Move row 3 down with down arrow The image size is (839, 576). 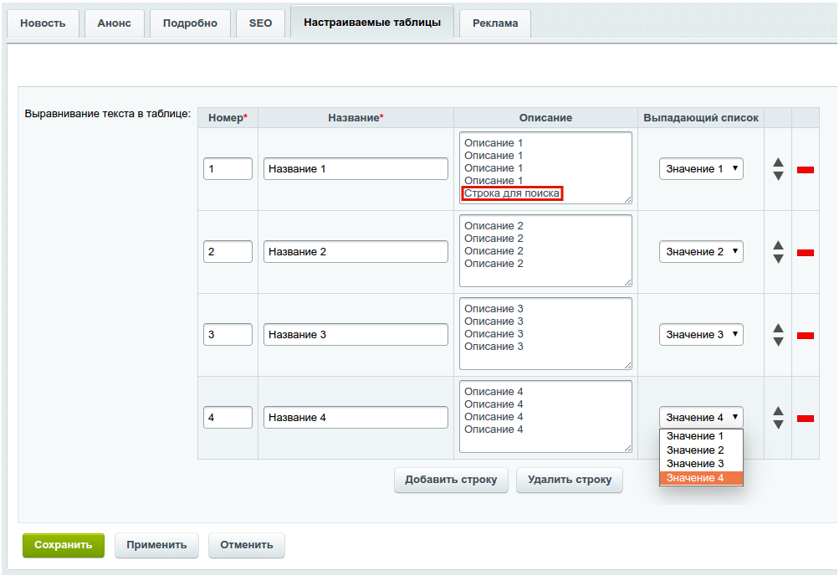coord(778,342)
